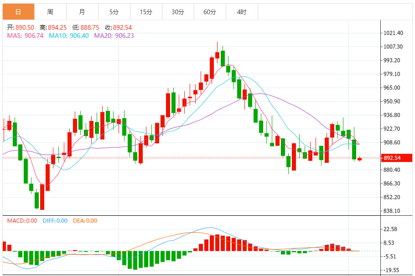Open the 60分 timeframe tab
The width and height of the screenshot is (415, 276).
[210, 12]
